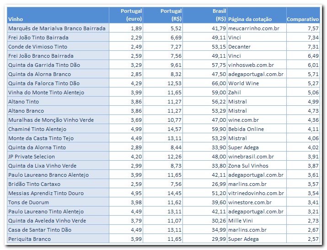Select the Altano Branco cell
The width and height of the screenshot is (327, 250).
click(x=58, y=110)
